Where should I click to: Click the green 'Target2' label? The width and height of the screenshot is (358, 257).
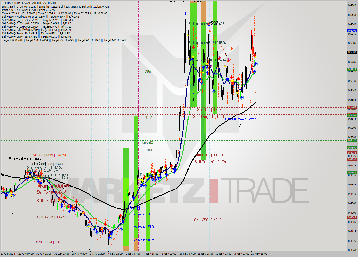pos(147,142)
